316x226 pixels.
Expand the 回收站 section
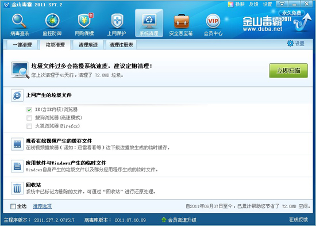pos(158,188)
